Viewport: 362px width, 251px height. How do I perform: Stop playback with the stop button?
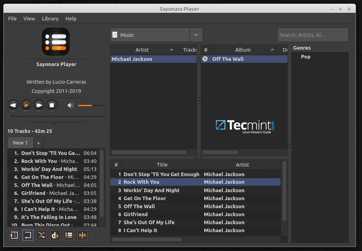(52, 105)
